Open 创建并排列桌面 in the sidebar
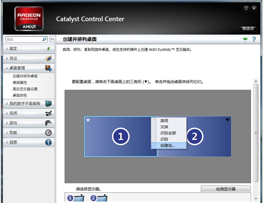Screen dimensions: 267x203 [25, 76]
